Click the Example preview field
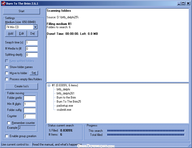This screenshot has height=148, width=192. click(27, 128)
